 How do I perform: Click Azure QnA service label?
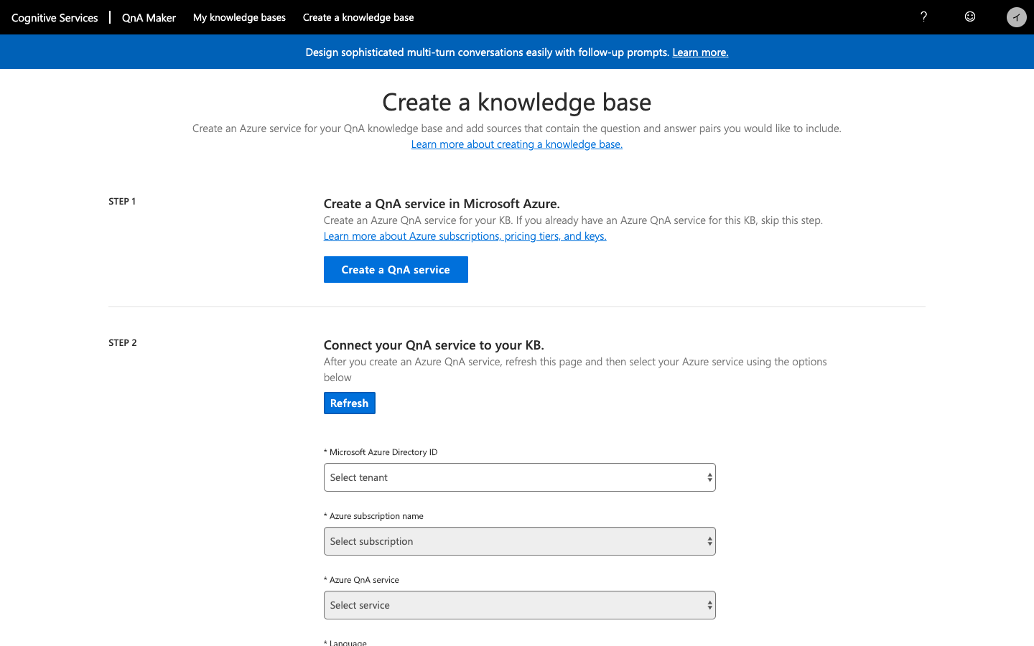point(361,580)
